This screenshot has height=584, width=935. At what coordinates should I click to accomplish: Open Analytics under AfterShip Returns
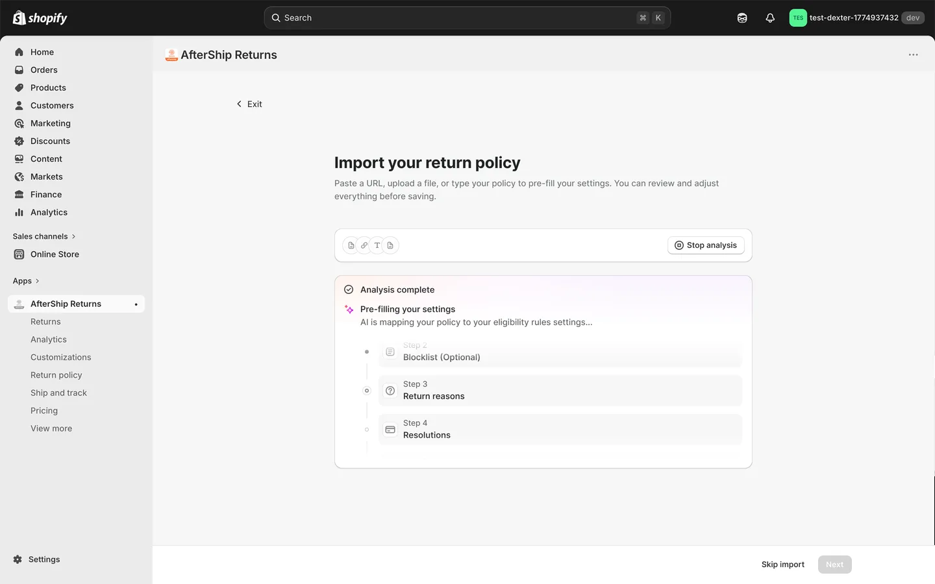pyautogui.click(x=49, y=339)
